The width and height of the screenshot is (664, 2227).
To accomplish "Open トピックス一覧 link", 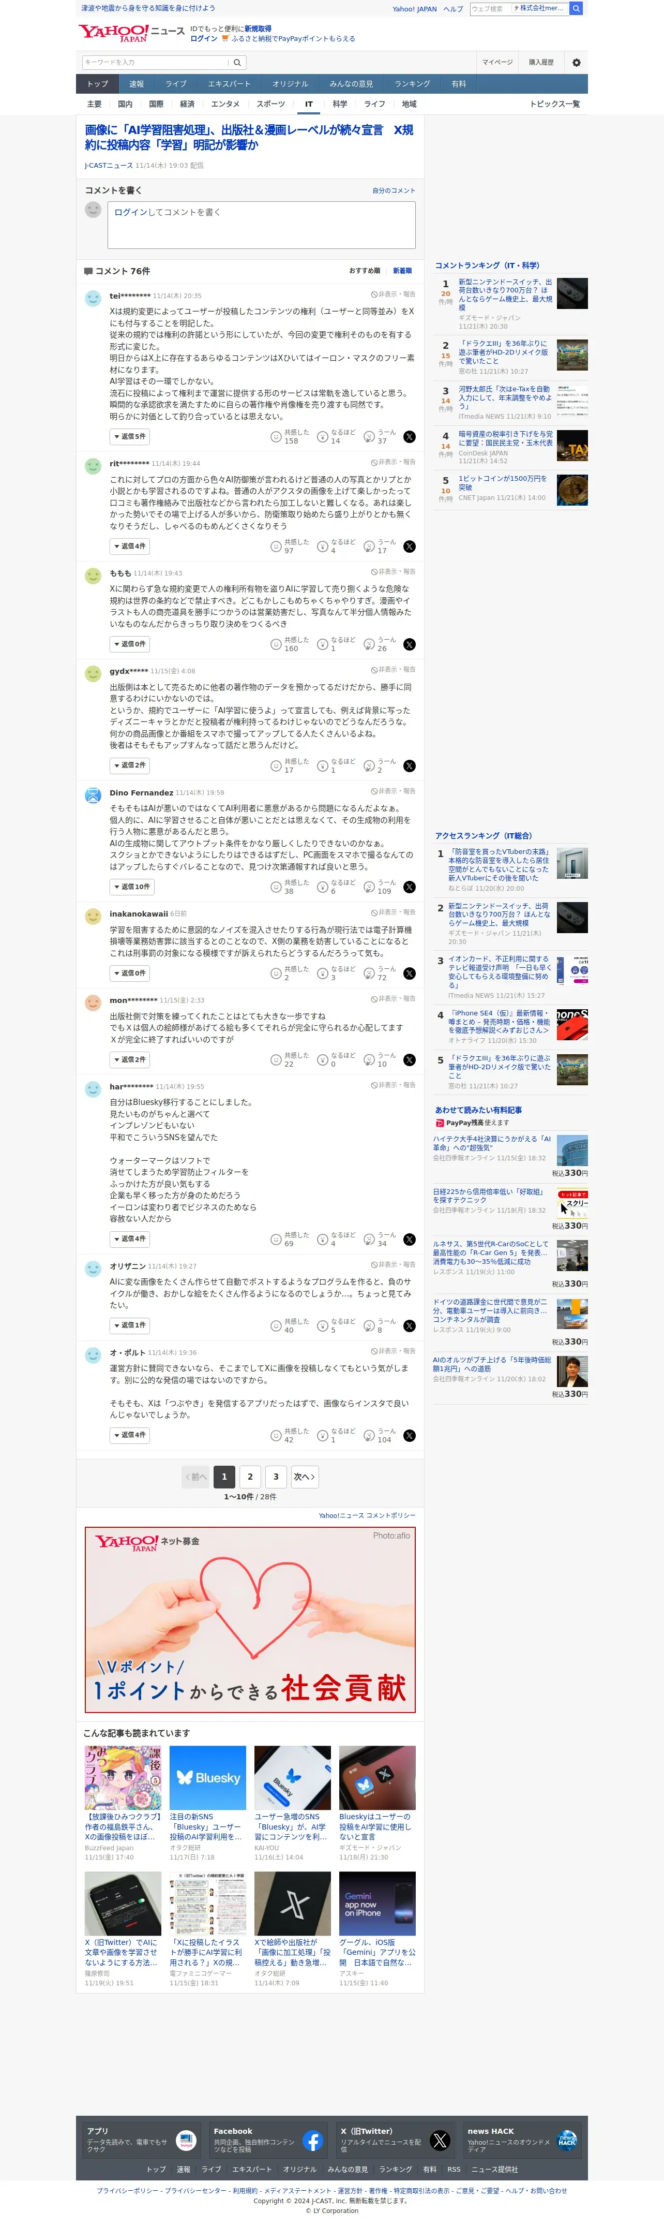I will click(554, 104).
